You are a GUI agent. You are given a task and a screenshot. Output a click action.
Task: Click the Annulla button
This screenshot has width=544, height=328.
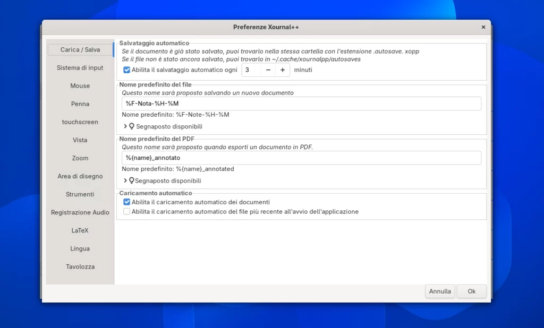tap(440, 291)
